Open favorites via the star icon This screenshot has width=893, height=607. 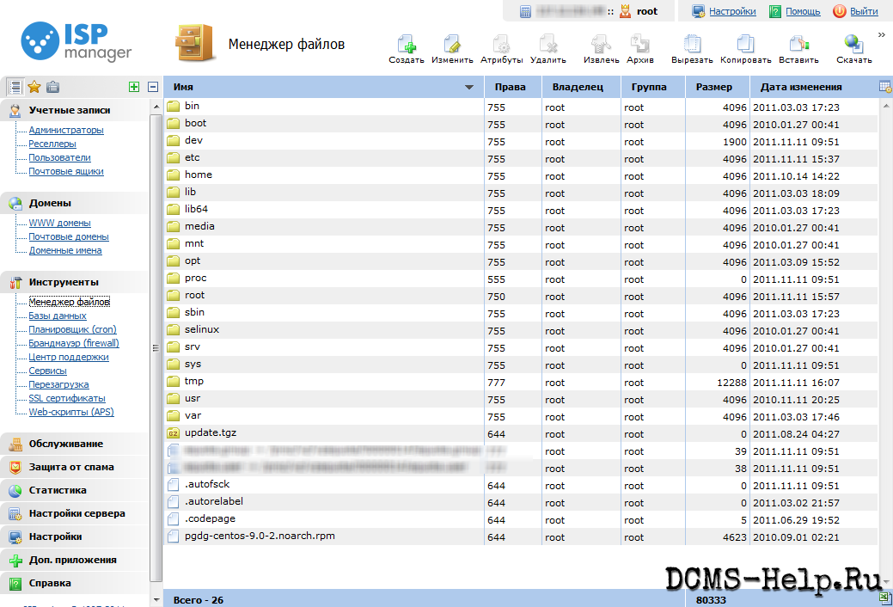click(x=34, y=87)
